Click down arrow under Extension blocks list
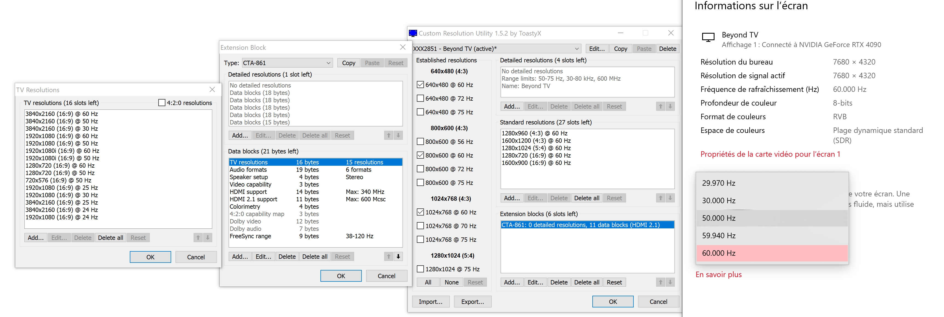This screenshot has height=317, width=944. point(670,282)
